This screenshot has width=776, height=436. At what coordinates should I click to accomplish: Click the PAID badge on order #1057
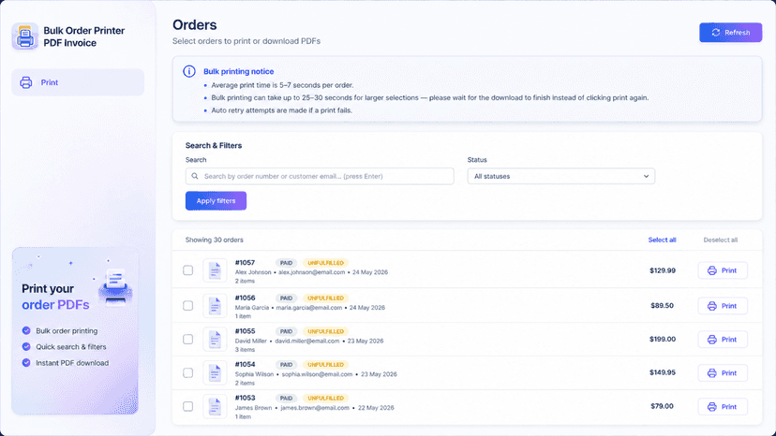pos(286,263)
